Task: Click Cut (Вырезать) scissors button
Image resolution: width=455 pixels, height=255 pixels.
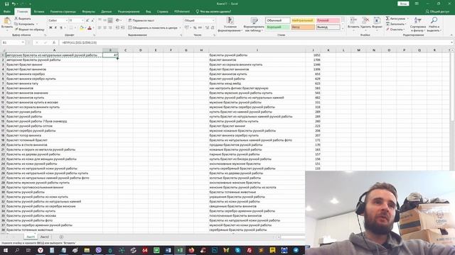Action: pyautogui.click(x=23, y=18)
